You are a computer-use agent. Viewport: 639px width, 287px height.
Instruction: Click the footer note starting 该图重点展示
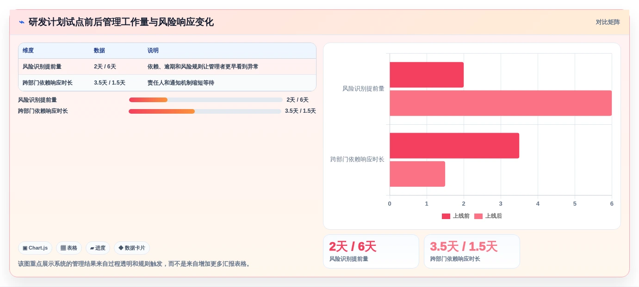(135, 264)
